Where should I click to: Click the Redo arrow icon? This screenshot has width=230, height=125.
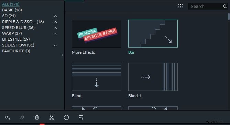22,117
